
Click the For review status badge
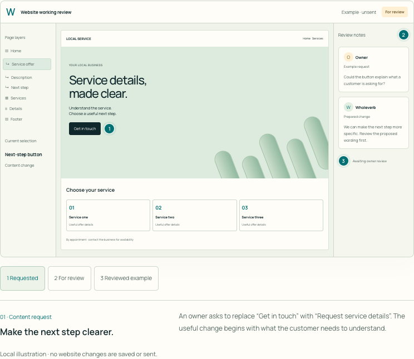click(395, 12)
